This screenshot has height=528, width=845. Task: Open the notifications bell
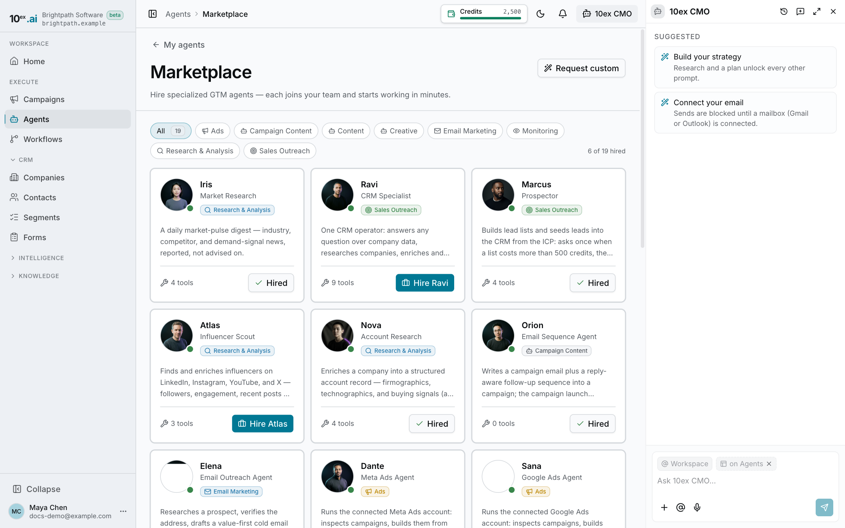[563, 14]
